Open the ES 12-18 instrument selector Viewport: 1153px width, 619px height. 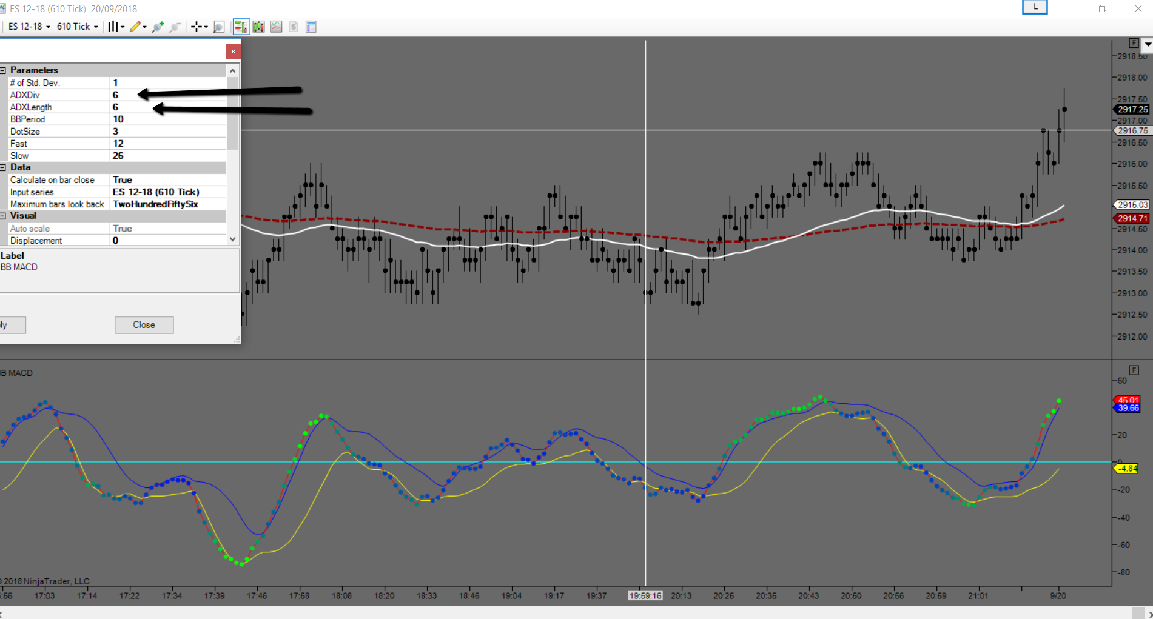coord(29,27)
